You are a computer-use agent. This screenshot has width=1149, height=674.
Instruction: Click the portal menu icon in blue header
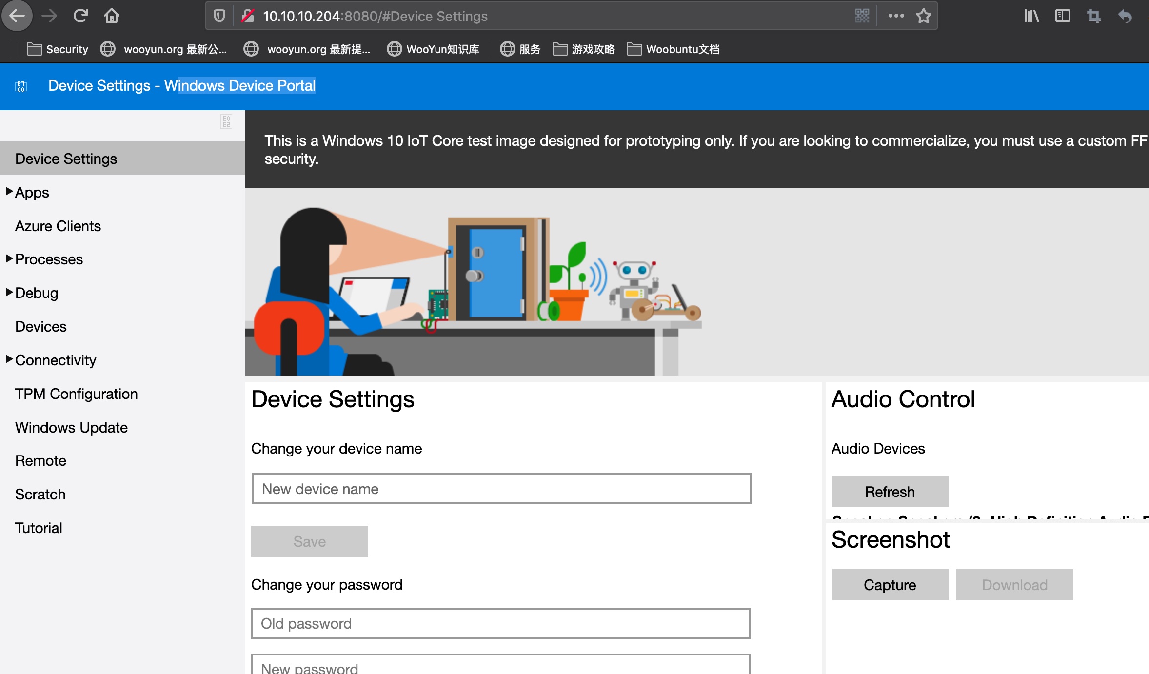tap(20, 87)
